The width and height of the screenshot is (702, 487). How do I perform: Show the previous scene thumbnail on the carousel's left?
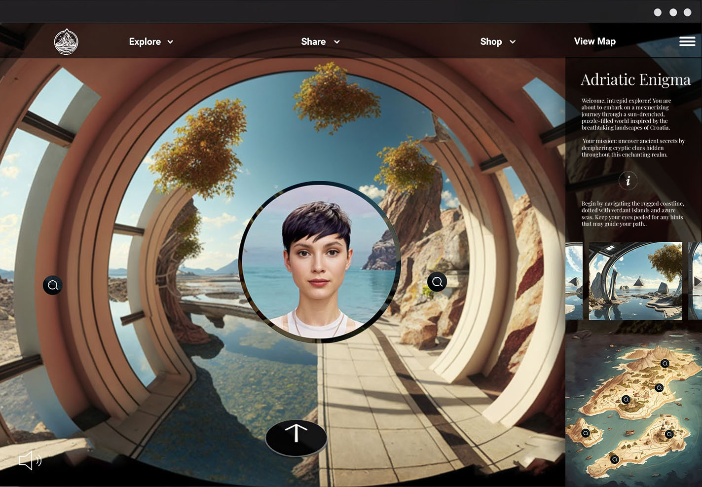click(x=574, y=281)
